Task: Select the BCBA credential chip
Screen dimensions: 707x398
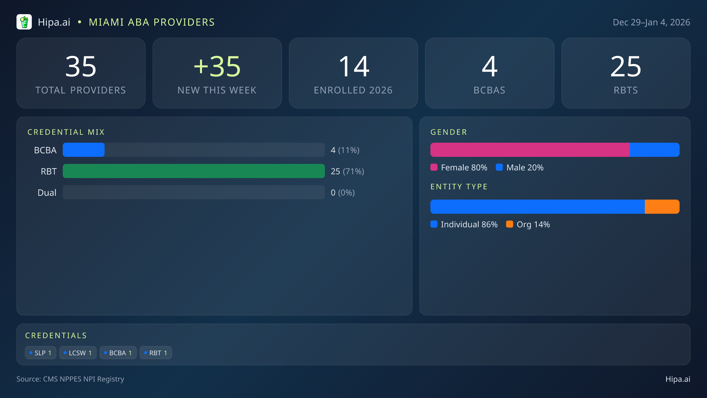Action: pos(118,353)
